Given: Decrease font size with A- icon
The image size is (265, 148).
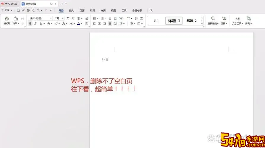Looking at the screenshot, I should (x=73, y=18).
